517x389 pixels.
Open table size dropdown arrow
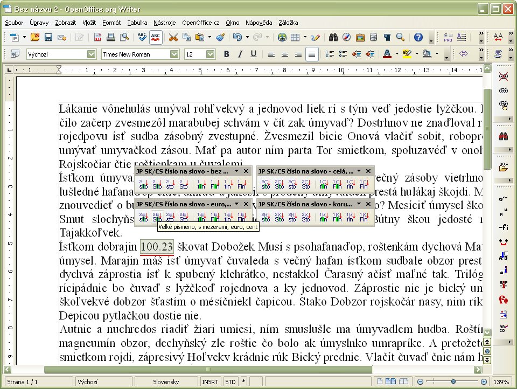pyautogui.click(x=305, y=37)
